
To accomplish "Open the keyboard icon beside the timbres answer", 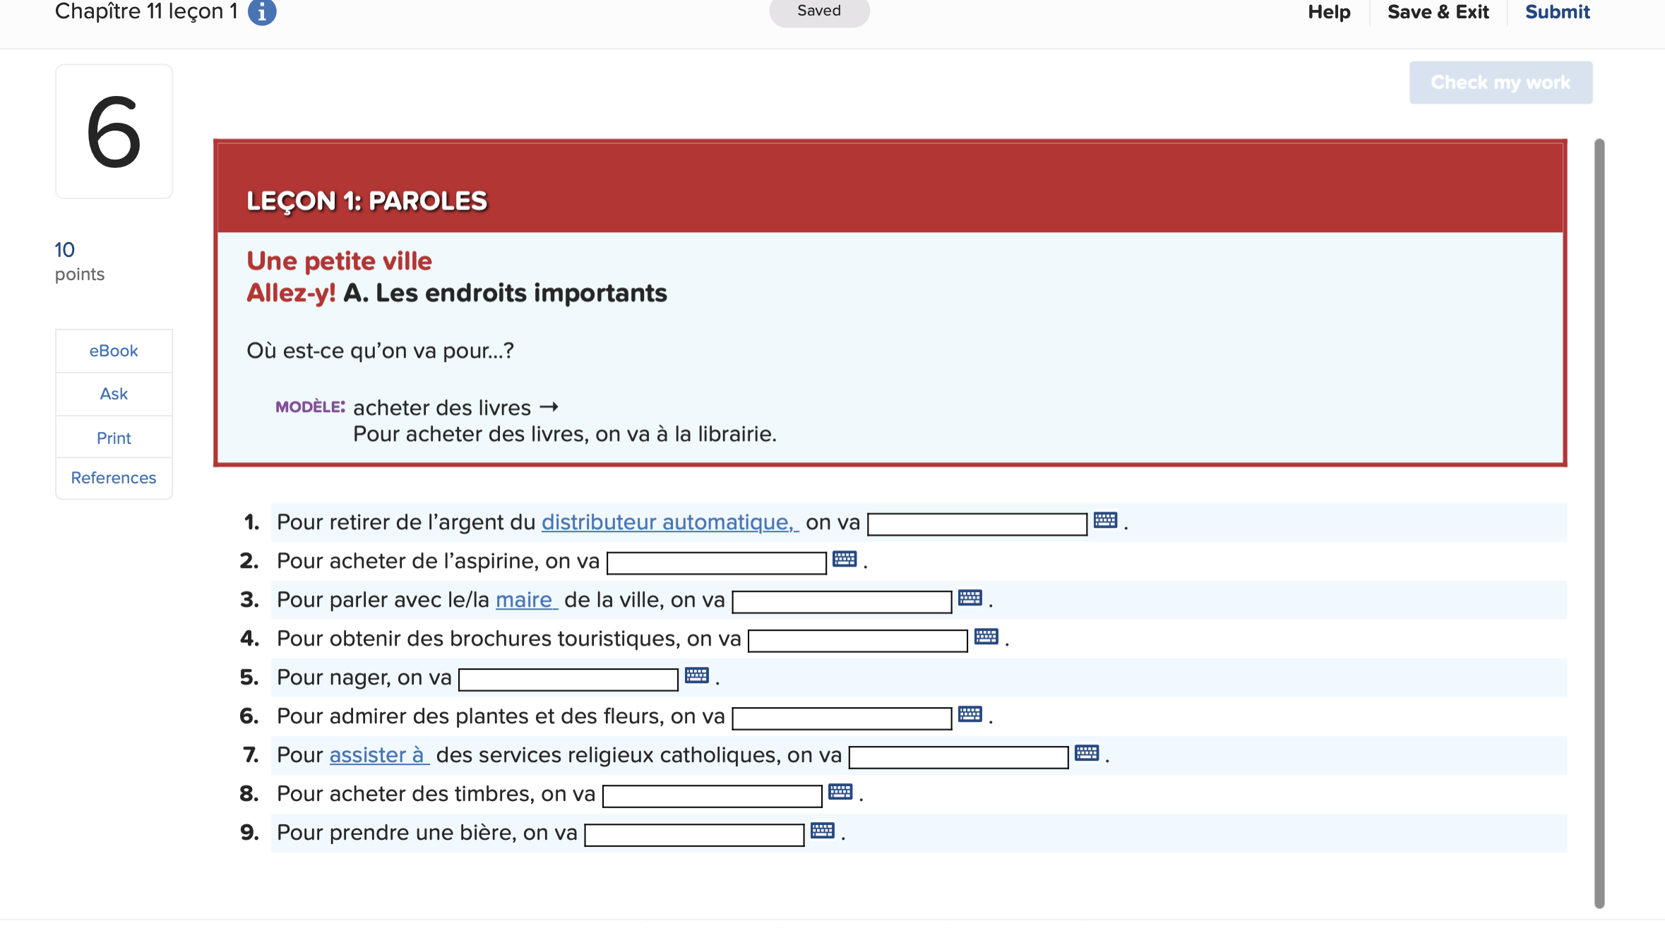I will 842,792.
